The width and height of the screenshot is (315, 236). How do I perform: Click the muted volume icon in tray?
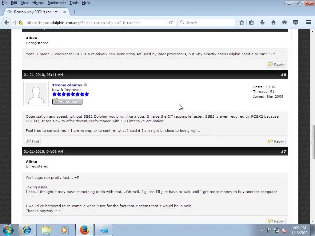(284, 230)
